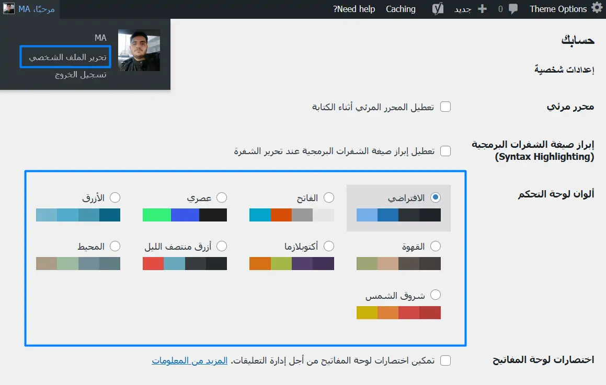Click the Modern scheme green-blue-black palette

click(185, 215)
